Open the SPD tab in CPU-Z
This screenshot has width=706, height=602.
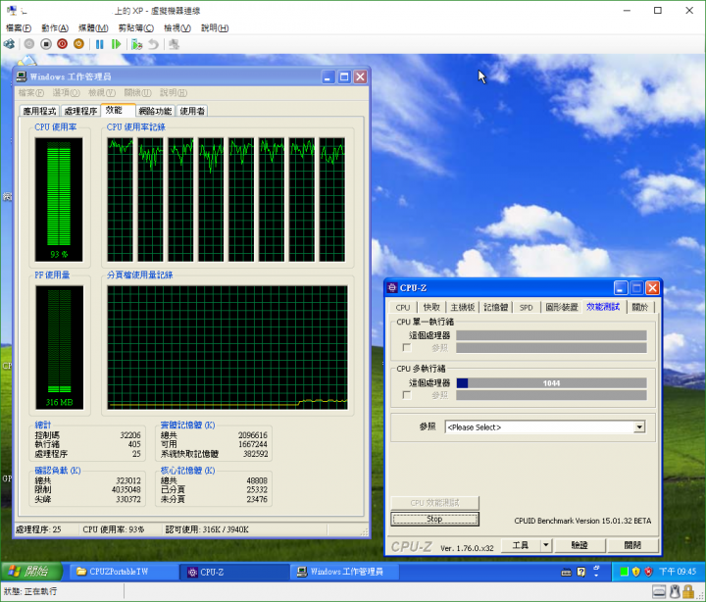(x=526, y=308)
